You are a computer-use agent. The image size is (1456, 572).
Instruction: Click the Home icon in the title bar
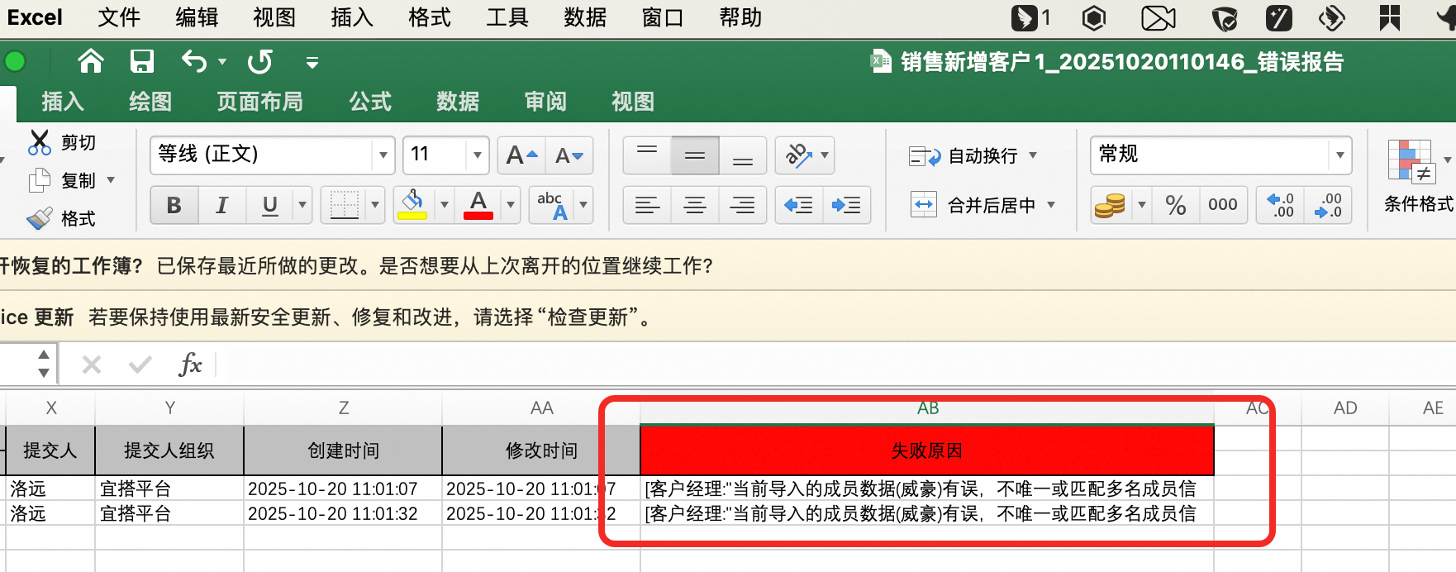pos(91,61)
